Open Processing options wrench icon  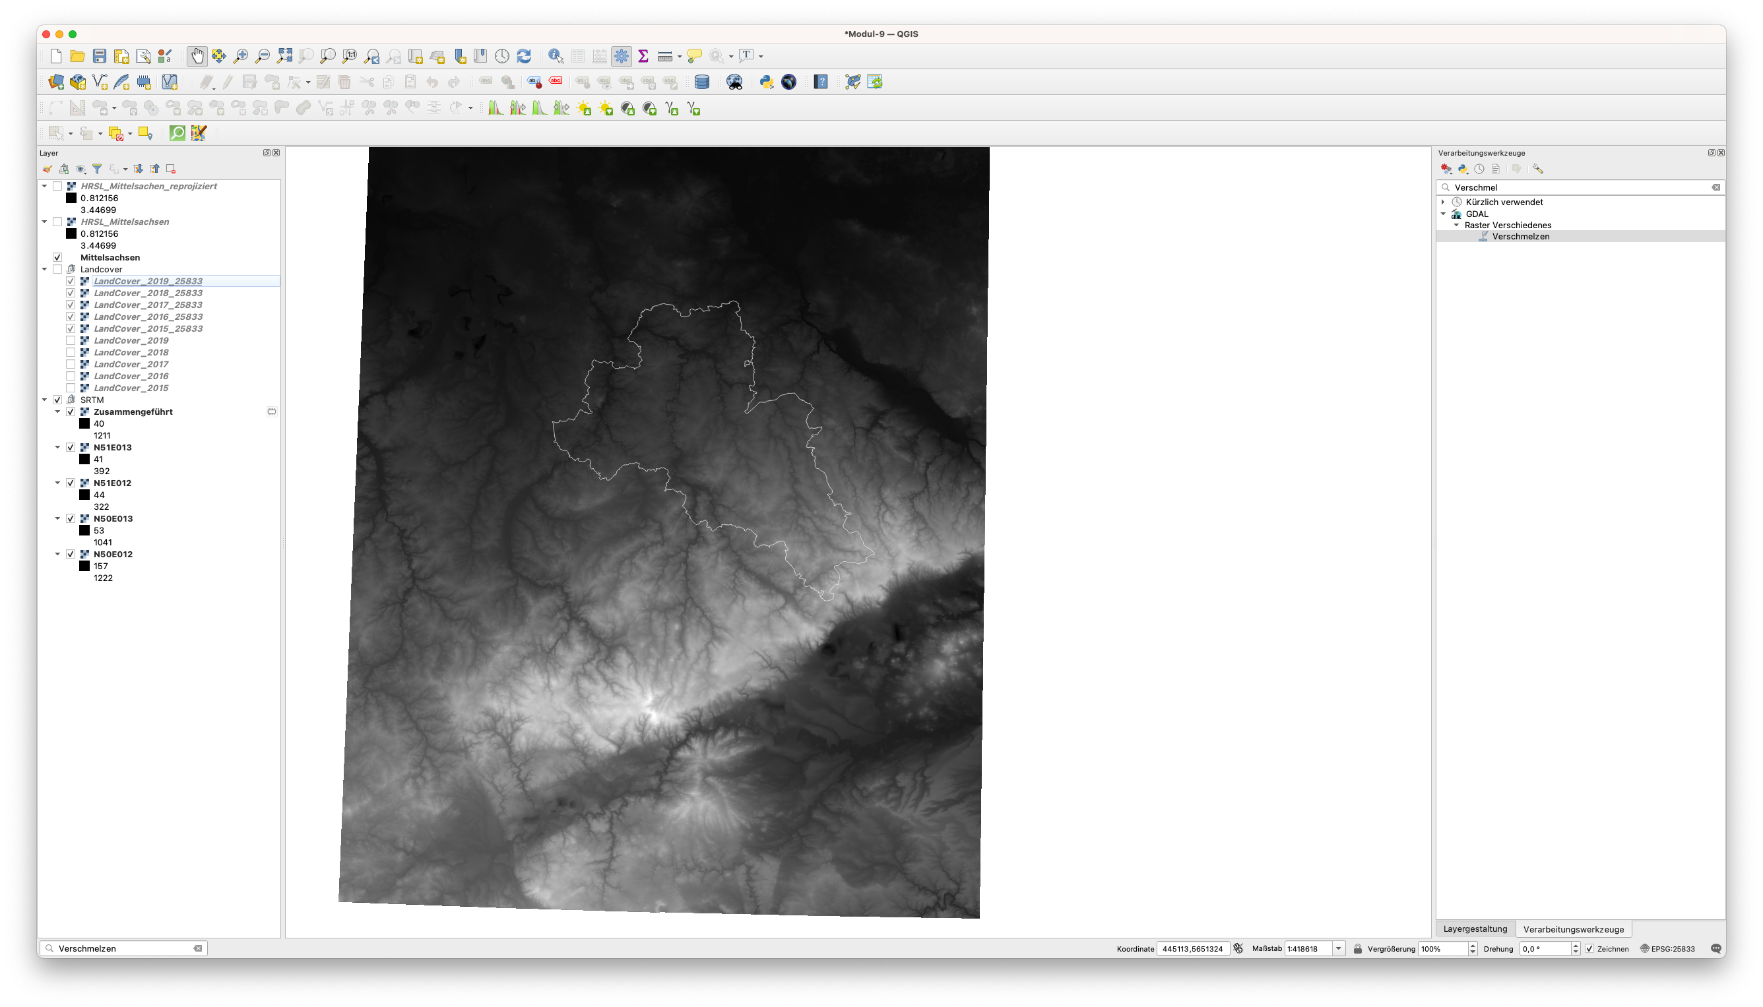pyautogui.click(x=1537, y=169)
